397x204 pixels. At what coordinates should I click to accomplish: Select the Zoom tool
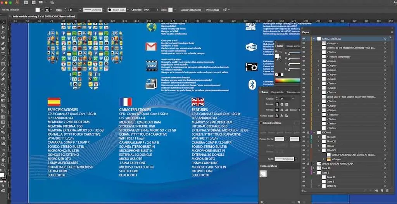(3, 165)
